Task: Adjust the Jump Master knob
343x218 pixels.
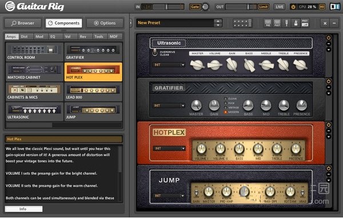Action: 209,192
